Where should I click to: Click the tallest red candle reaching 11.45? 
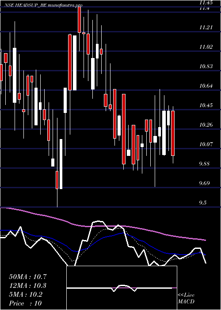coord(79,19)
